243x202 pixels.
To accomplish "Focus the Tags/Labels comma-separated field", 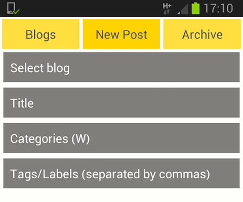I will [x=121, y=173].
